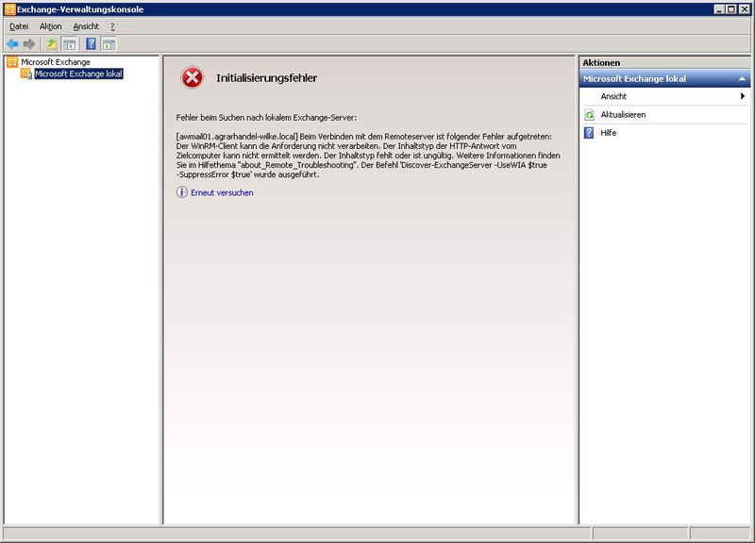Minimize the Exchange-Verwaltungskonsole window
Screen dimensions: 755x543
coord(719,9)
